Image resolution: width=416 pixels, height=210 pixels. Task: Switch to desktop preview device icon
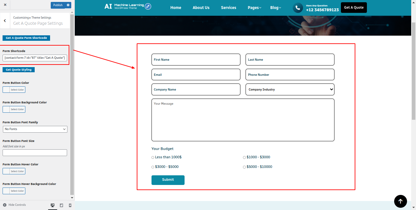pyautogui.click(x=53, y=205)
